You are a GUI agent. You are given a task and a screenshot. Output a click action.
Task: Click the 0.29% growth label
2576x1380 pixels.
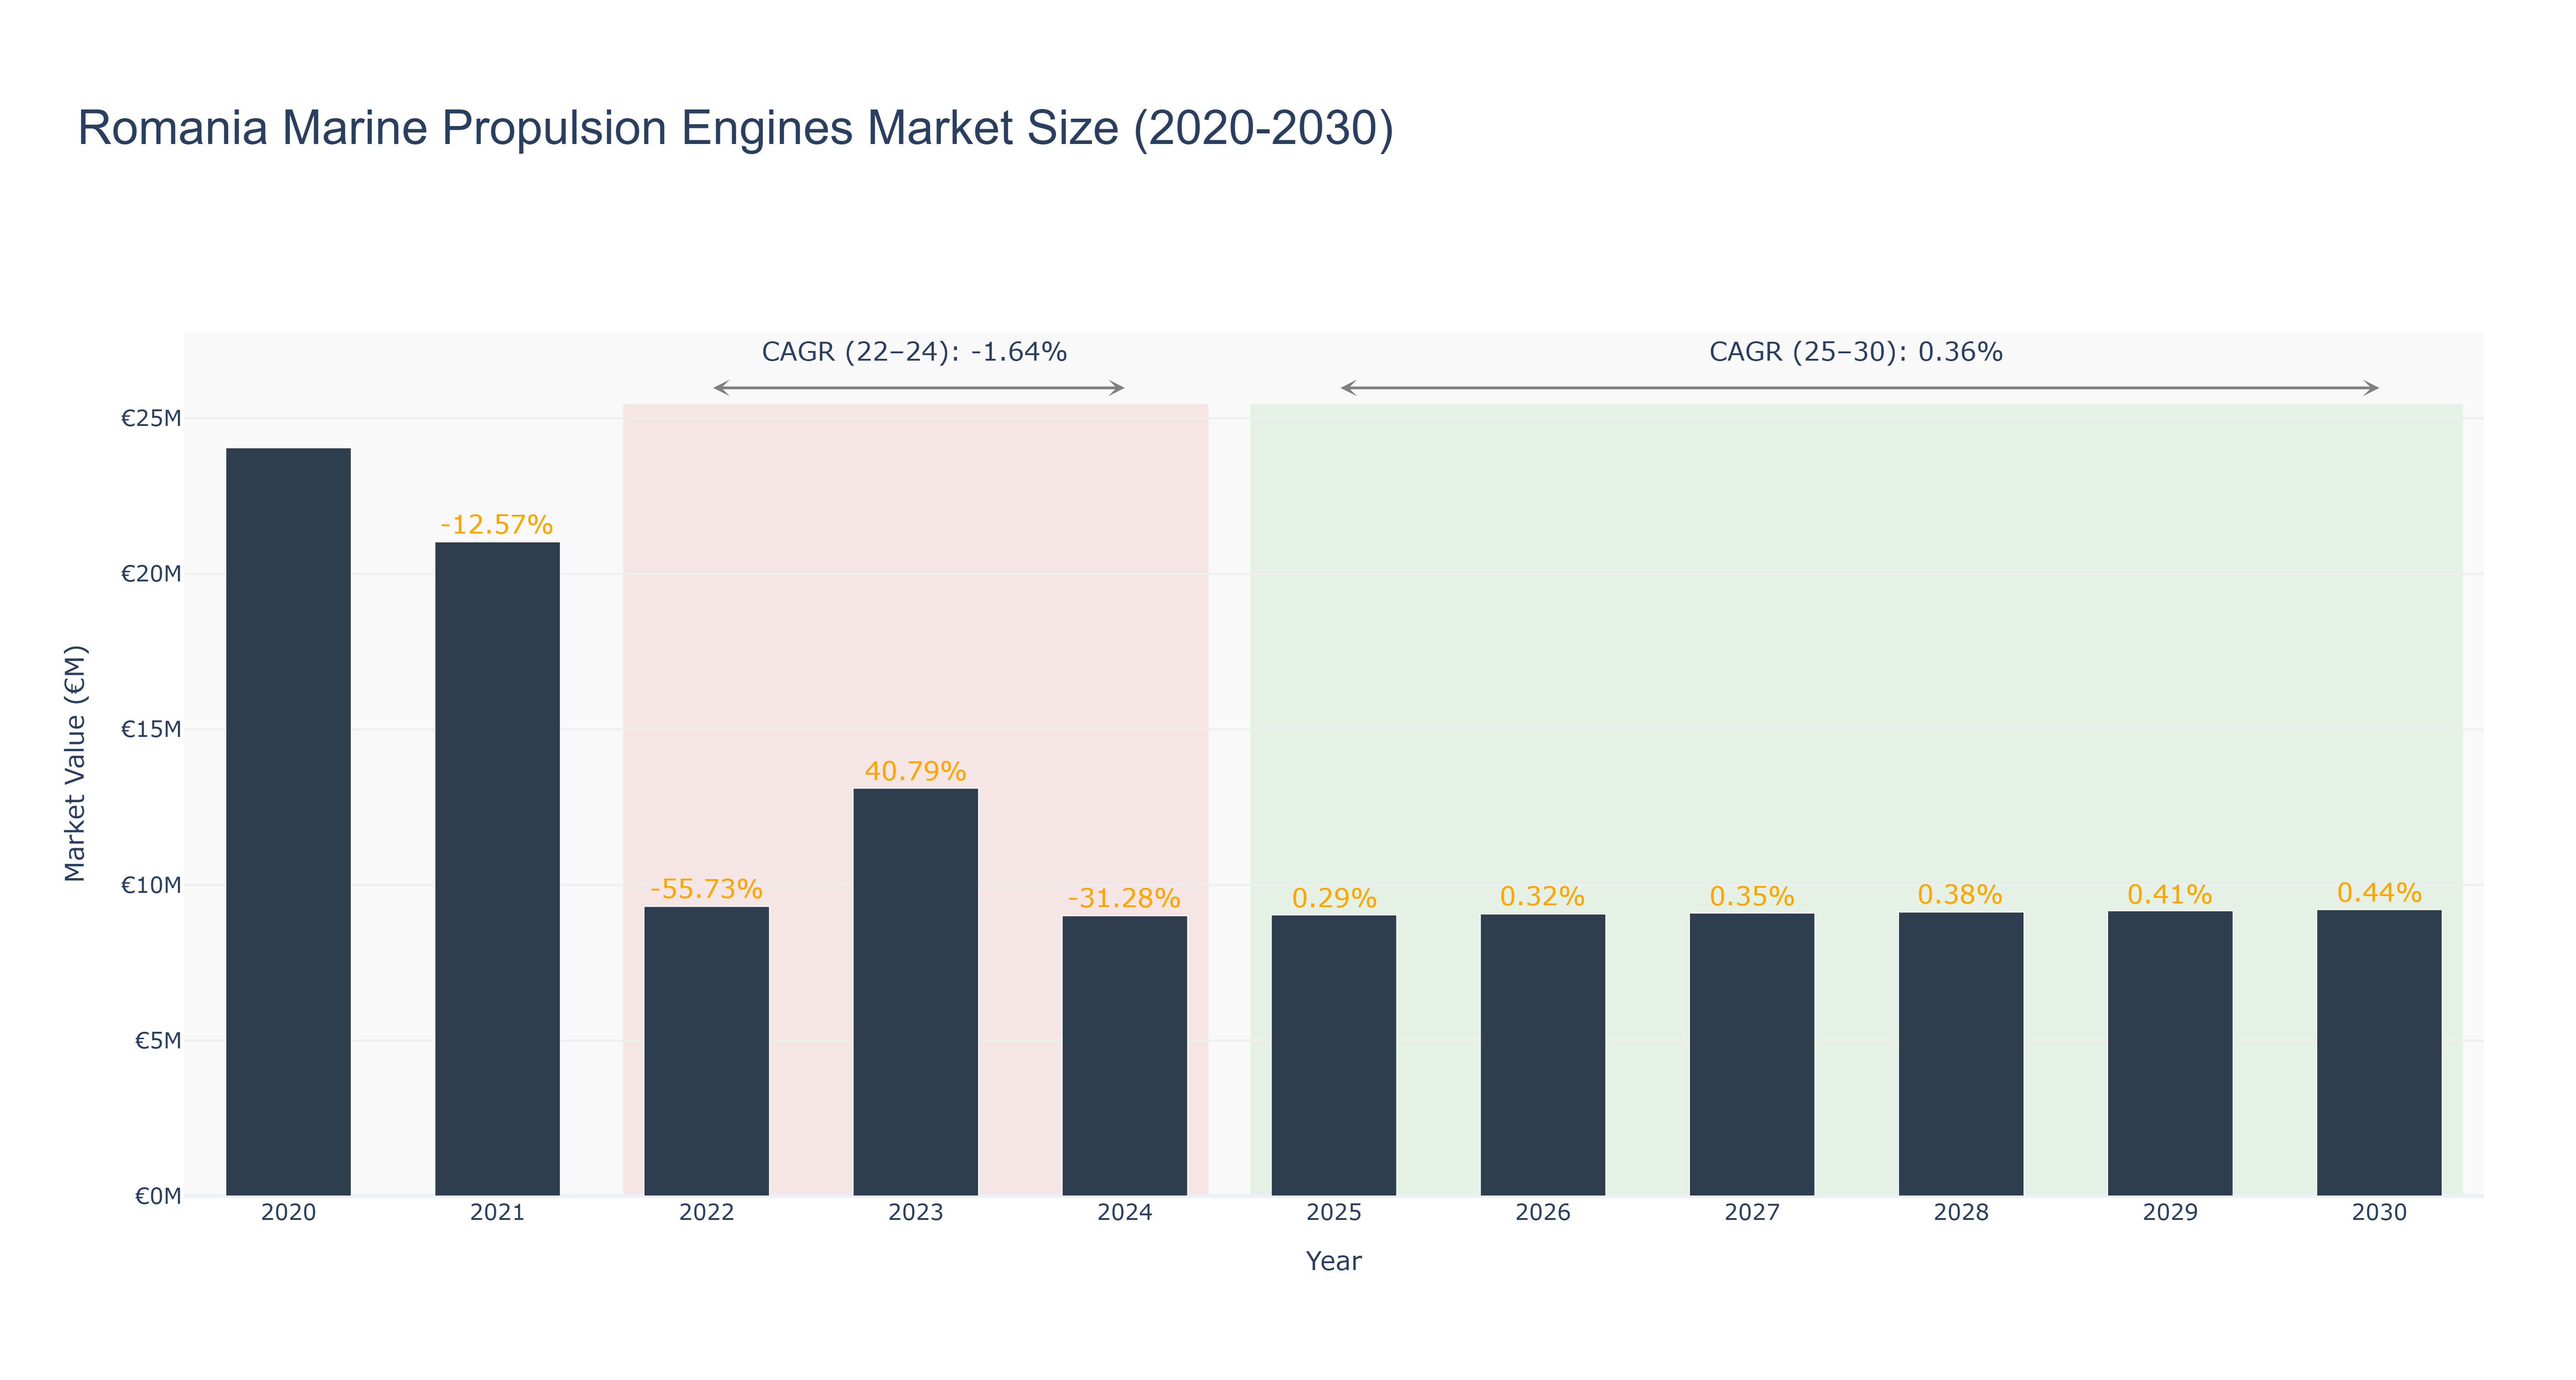pyautogui.click(x=1334, y=898)
